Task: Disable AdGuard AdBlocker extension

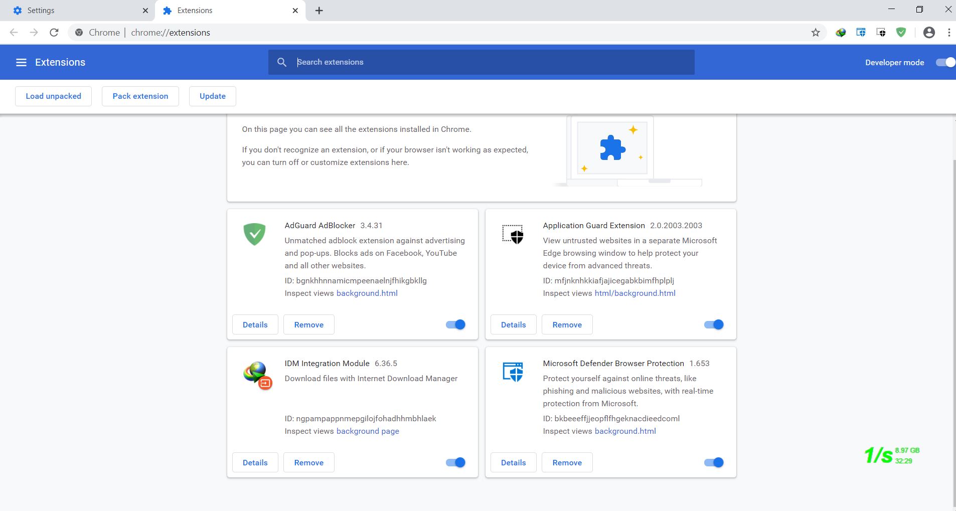Action: pyautogui.click(x=455, y=324)
